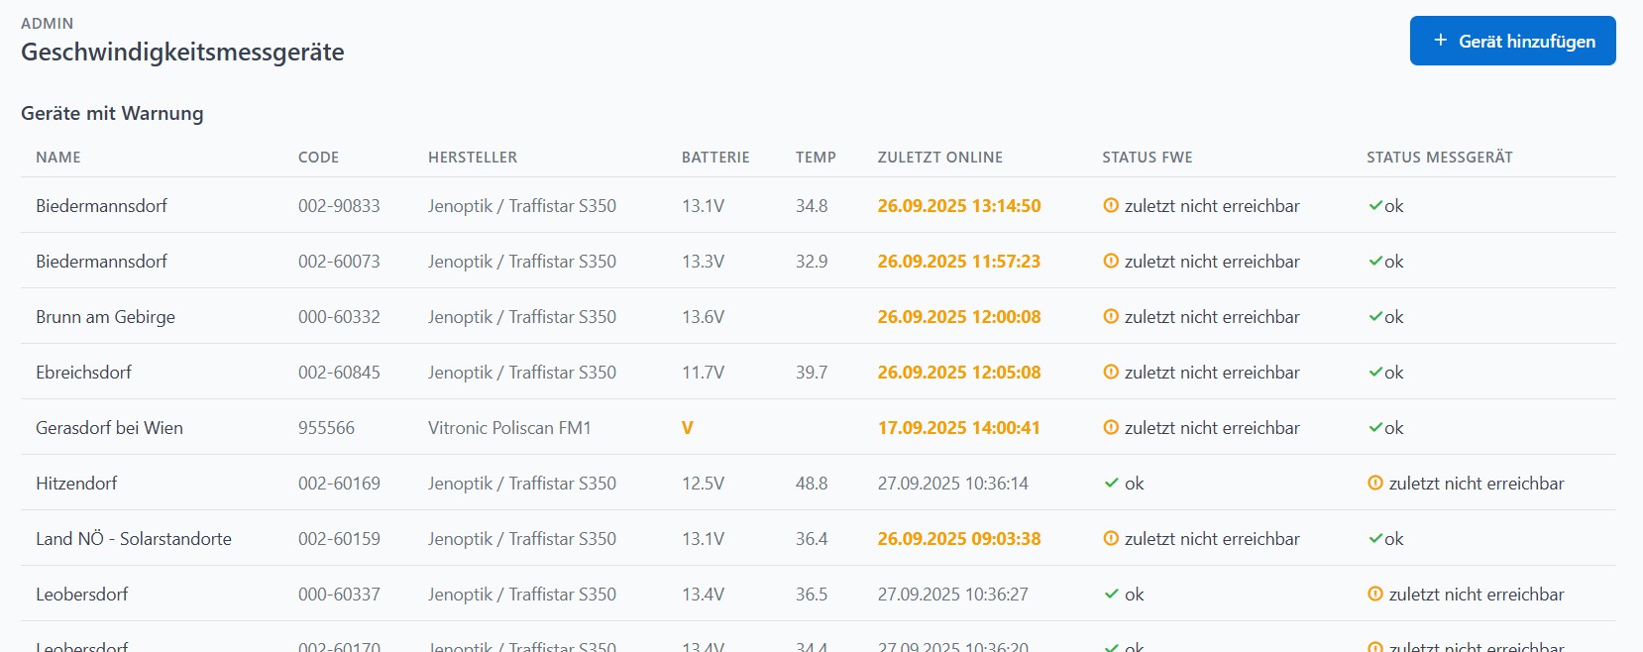Open the Brunn am Gebirge device row

click(x=105, y=317)
